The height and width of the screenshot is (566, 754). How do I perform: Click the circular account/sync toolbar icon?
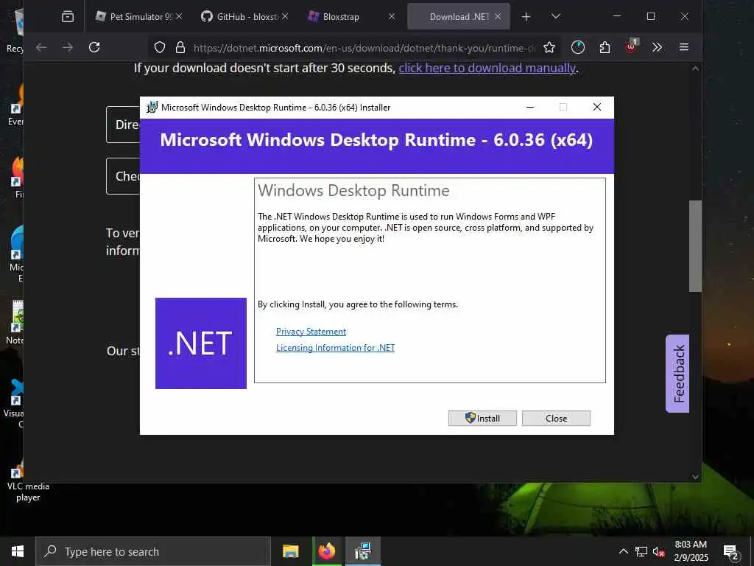pyautogui.click(x=578, y=47)
